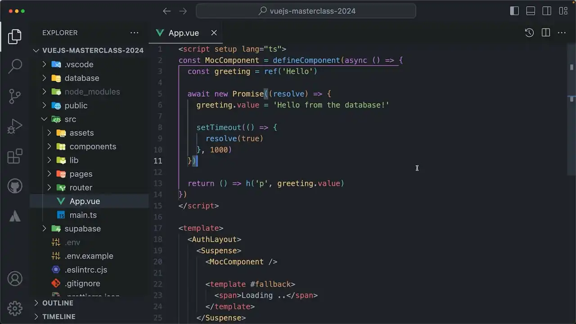576x324 pixels.
Task: Go back with the left arrow
Action: pos(167,11)
